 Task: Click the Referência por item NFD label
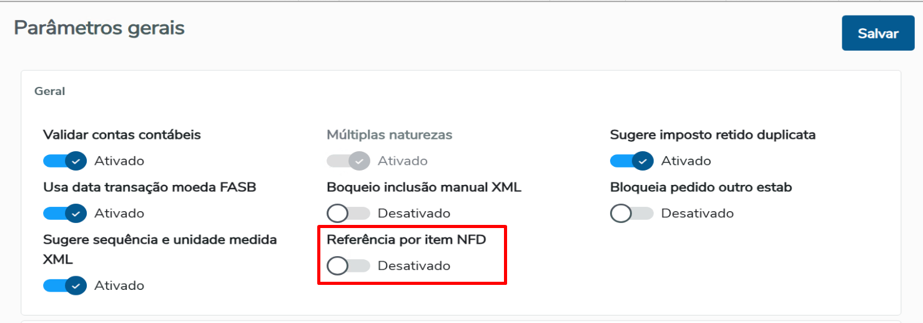[x=406, y=240]
